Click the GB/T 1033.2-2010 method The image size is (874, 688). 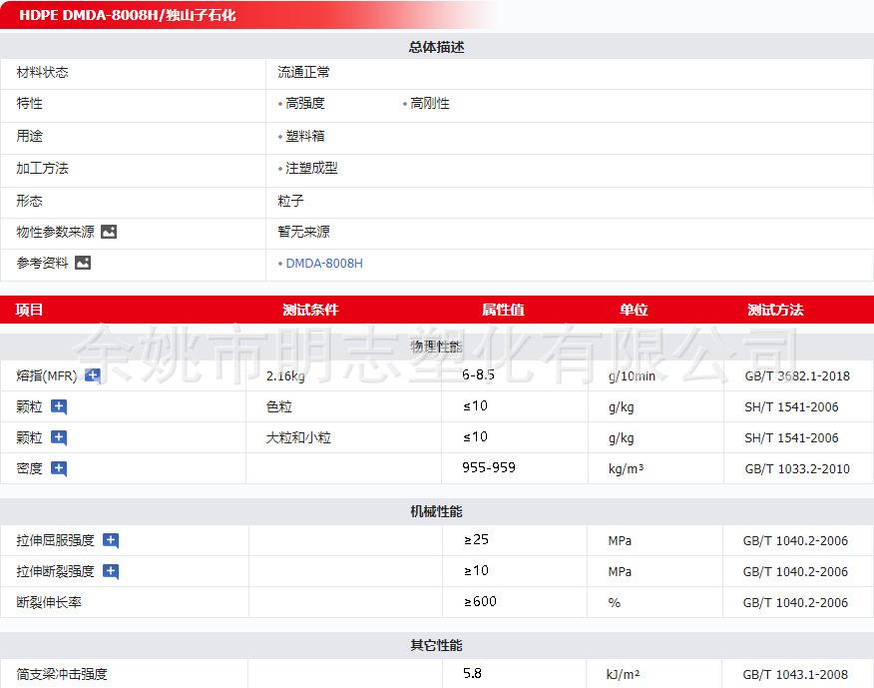pos(797,468)
